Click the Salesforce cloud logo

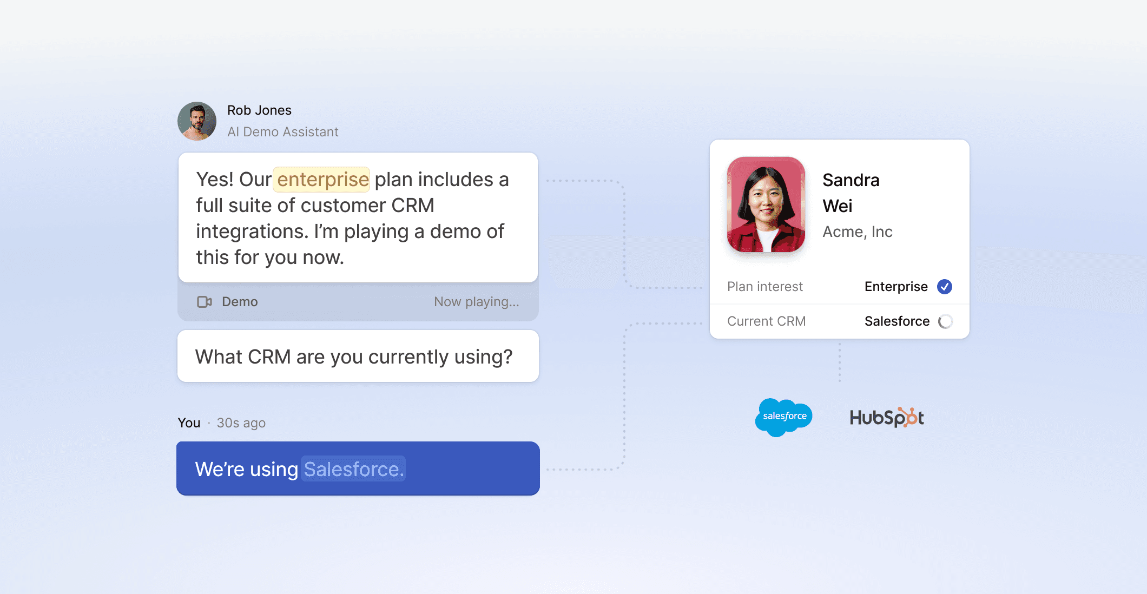[783, 417]
